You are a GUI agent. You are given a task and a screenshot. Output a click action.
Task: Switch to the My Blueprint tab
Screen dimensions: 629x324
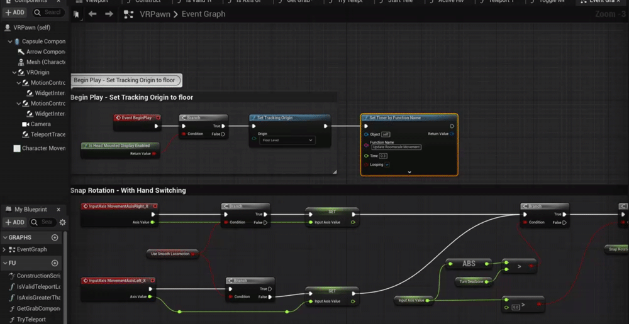coord(30,210)
